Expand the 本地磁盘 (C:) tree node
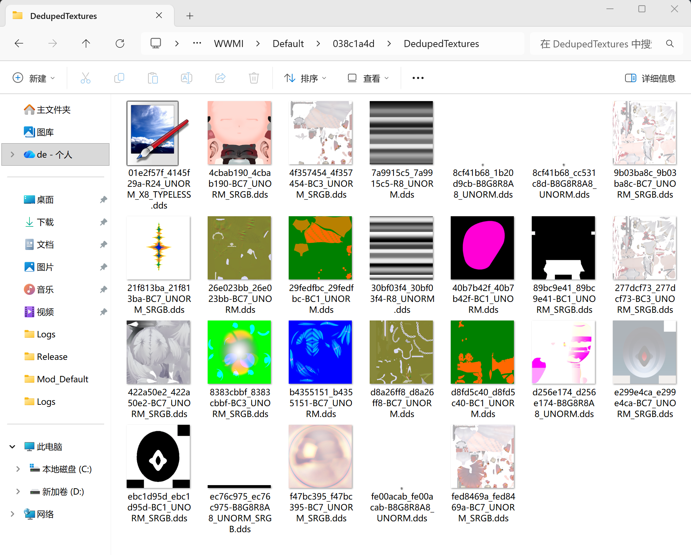 pos(18,469)
